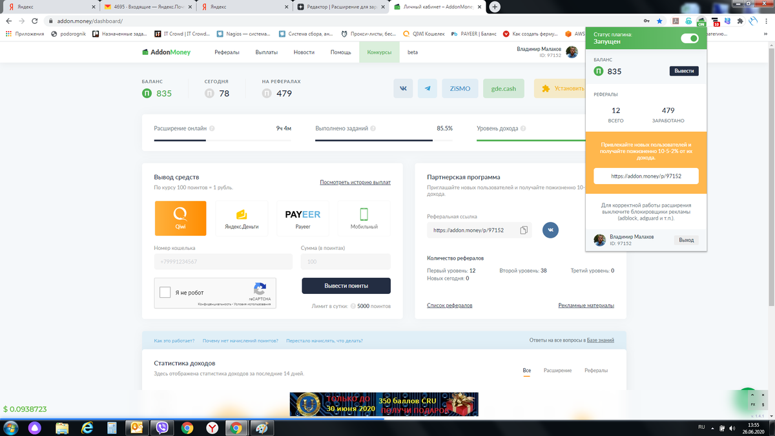Switch to the Яндекс.Почта inbox tab
The height and width of the screenshot is (436, 775).
pyautogui.click(x=148, y=6)
